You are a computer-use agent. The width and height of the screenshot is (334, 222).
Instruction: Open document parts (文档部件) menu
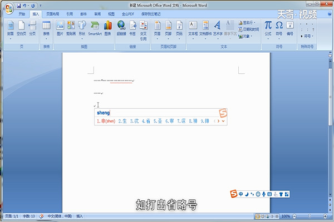205,30
